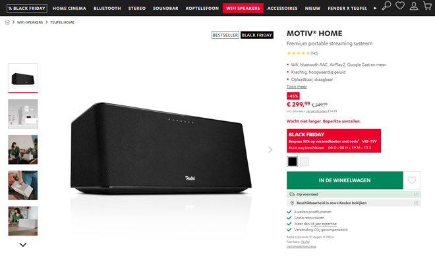Image resolution: width=435 pixels, height=258 pixels.
Task: Add to cart via In de winkelwagen
Action: tap(345, 180)
